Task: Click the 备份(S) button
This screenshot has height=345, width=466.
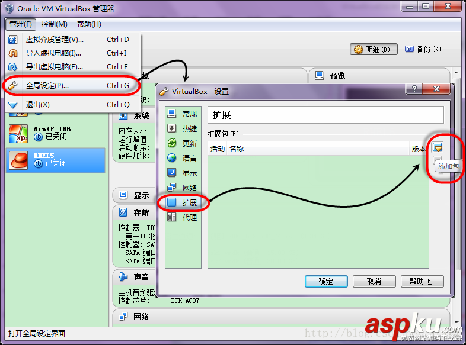Action: pyautogui.click(x=423, y=49)
